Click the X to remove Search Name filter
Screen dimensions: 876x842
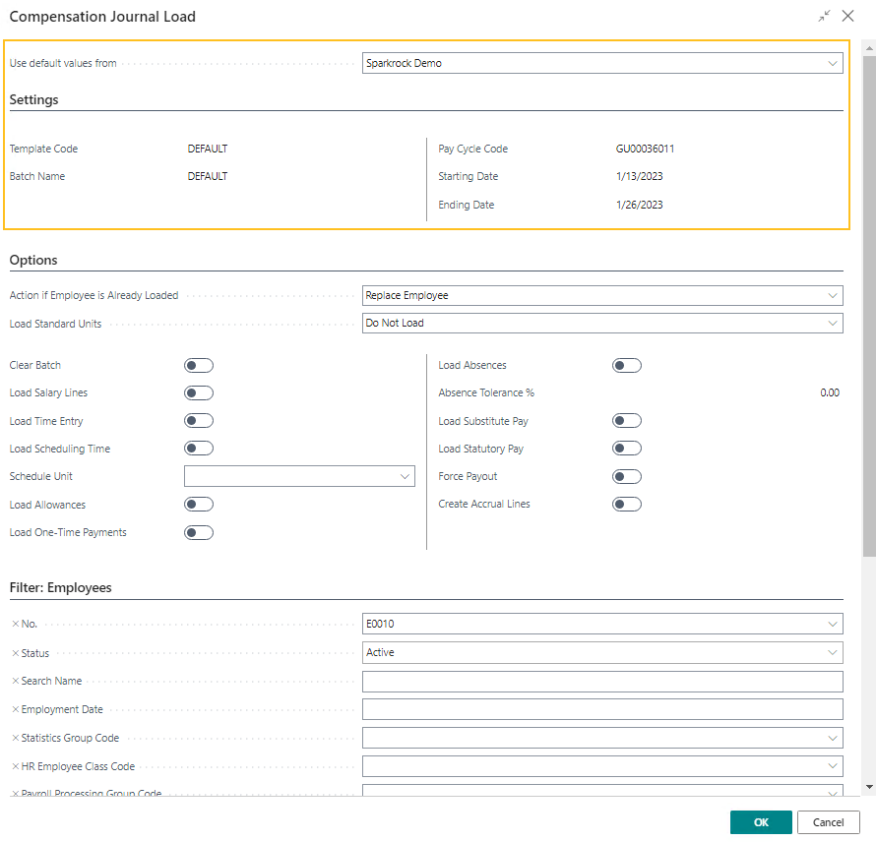tap(13, 681)
